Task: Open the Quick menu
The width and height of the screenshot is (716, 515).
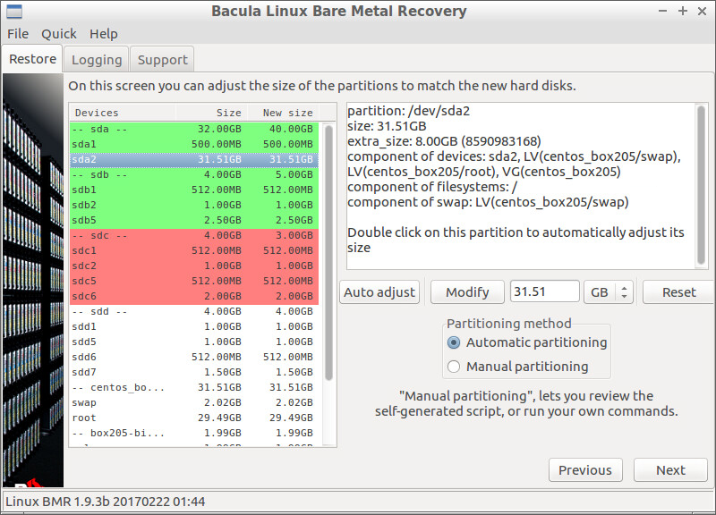Action: (59, 34)
